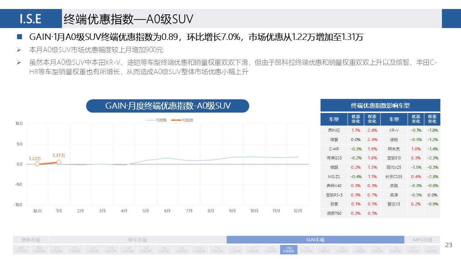Click the 9.0 y-axis label

click(19, 144)
